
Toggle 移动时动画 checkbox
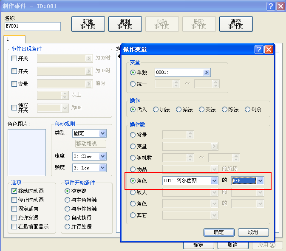pos(14,191)
